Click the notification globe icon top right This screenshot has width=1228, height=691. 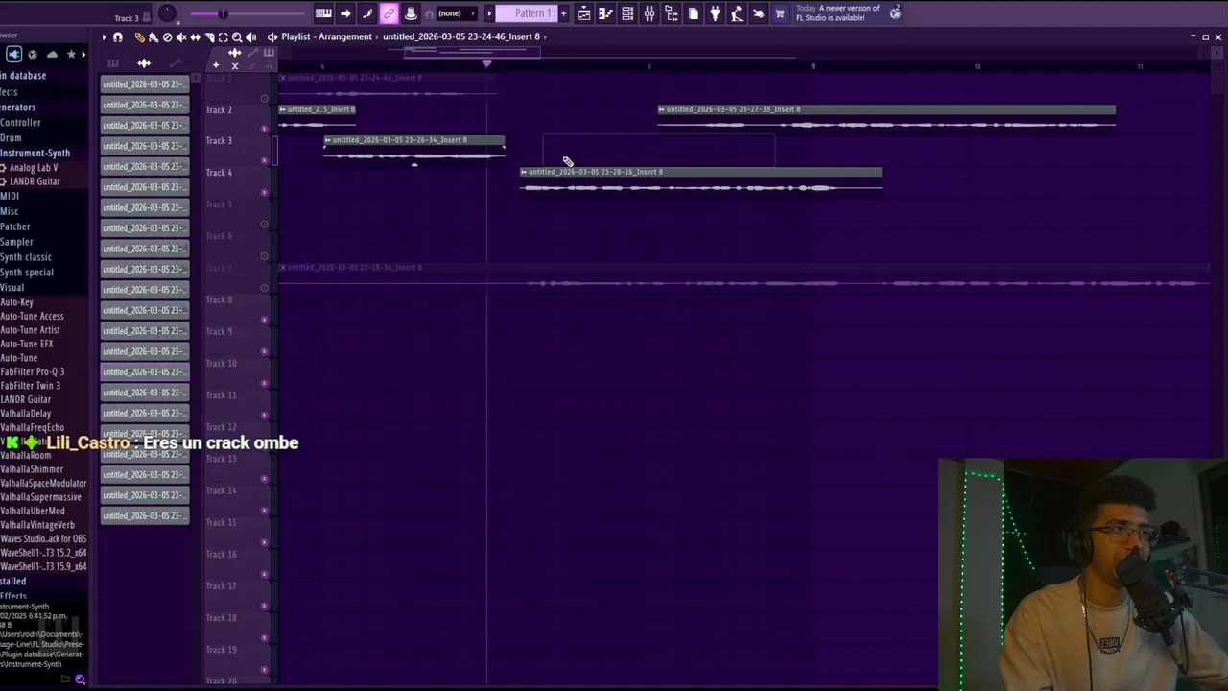tap(895, 13)
